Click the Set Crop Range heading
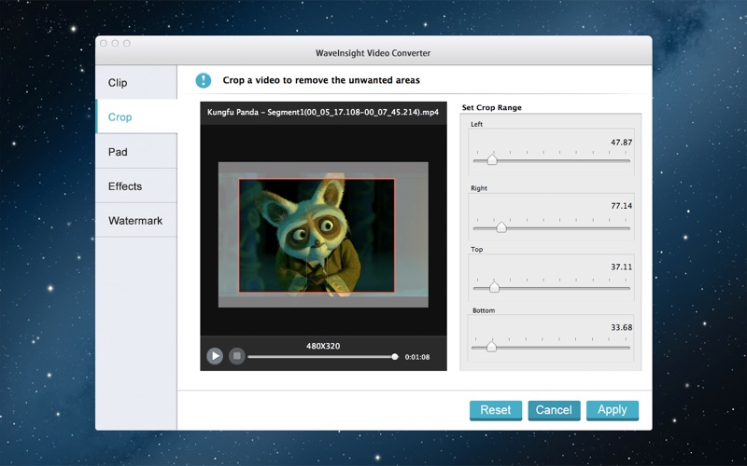Screen dimensions: 747x466 pyautogui.click(x=492, y=107)
